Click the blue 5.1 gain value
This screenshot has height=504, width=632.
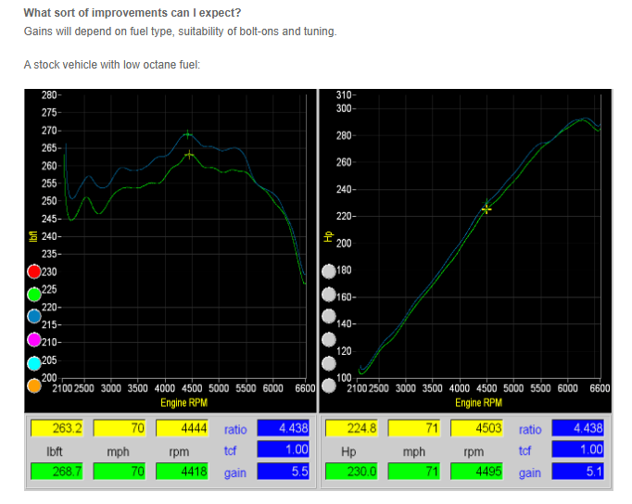click(x=577, y=472)
